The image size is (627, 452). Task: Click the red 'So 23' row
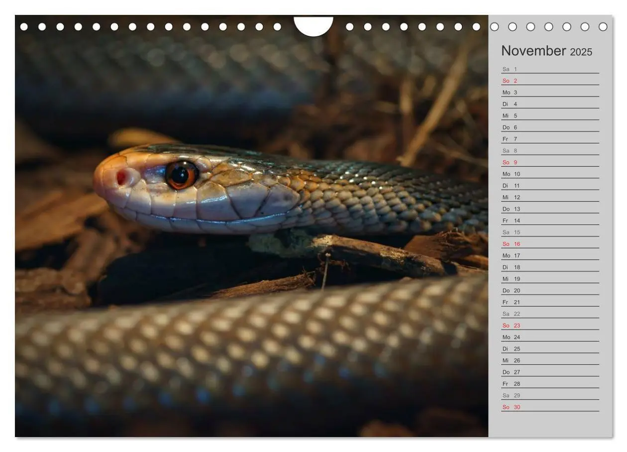pos(550,326)
